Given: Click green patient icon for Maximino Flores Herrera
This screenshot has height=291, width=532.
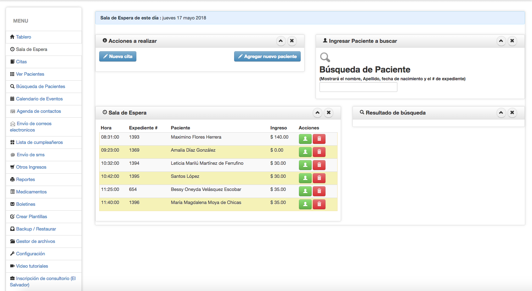Looking at the screenshot, I should pos(305,139).
